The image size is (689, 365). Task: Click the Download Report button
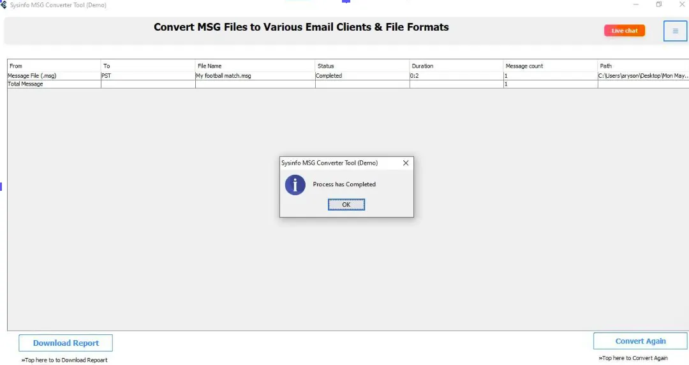66,343
